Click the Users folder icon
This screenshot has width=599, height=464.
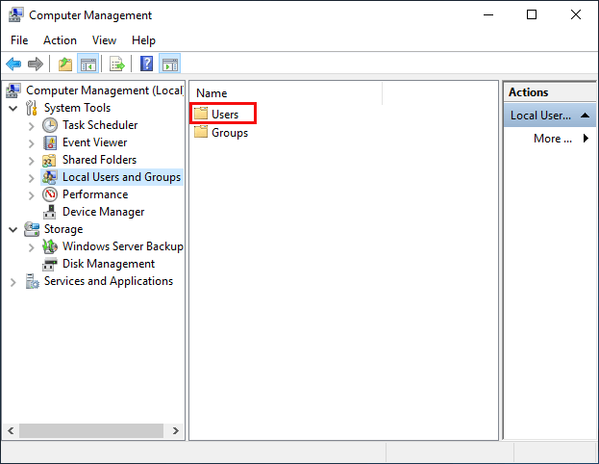click(x=201, y=114)
